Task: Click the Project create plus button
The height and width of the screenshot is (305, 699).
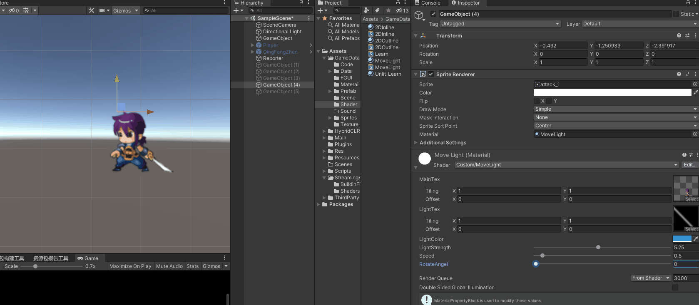Action: pos(320,10)
